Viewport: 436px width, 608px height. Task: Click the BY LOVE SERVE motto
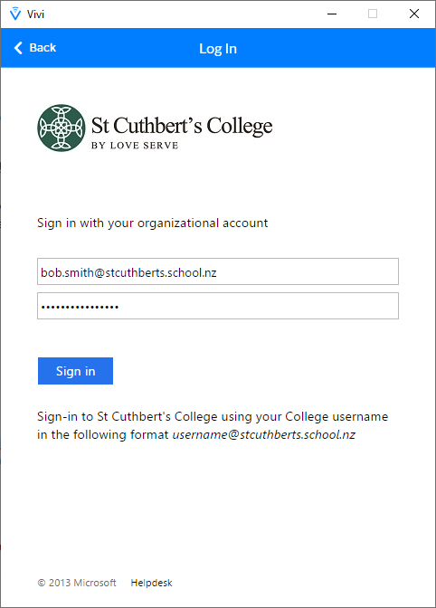coord(135,146)
